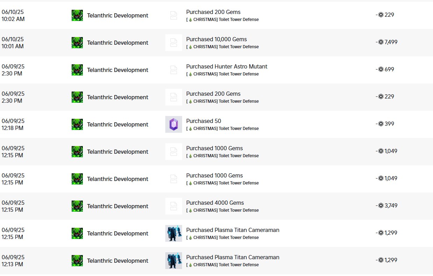Click the Telanthric Development avatar beside Purchased 10,000 Gems
433x276 pixels.
77,43
